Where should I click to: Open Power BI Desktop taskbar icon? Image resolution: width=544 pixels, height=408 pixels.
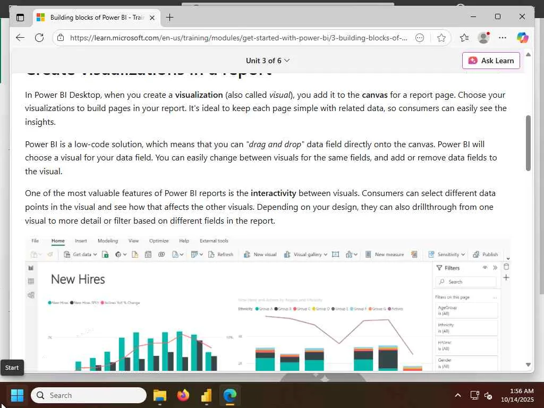[207, 395]
